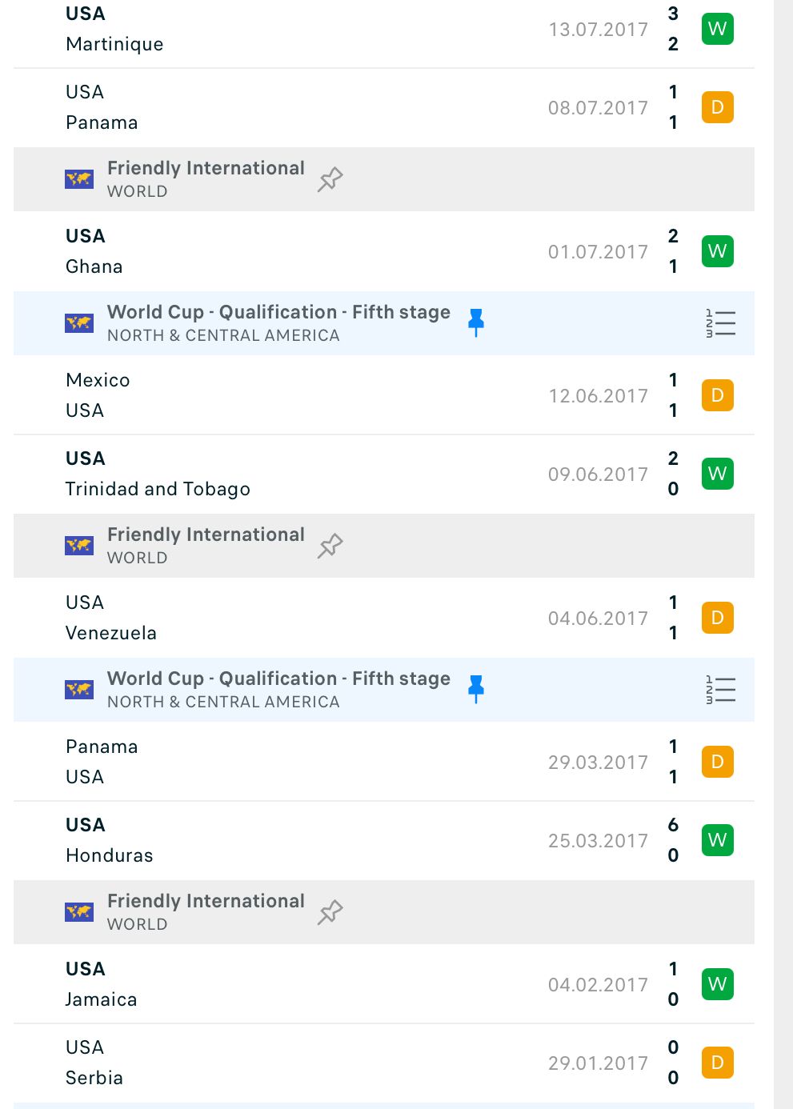Click the D badge for USA vs Panama on 08.07.2017
This screenshot has height=1109, width=793.
point(718,107)
